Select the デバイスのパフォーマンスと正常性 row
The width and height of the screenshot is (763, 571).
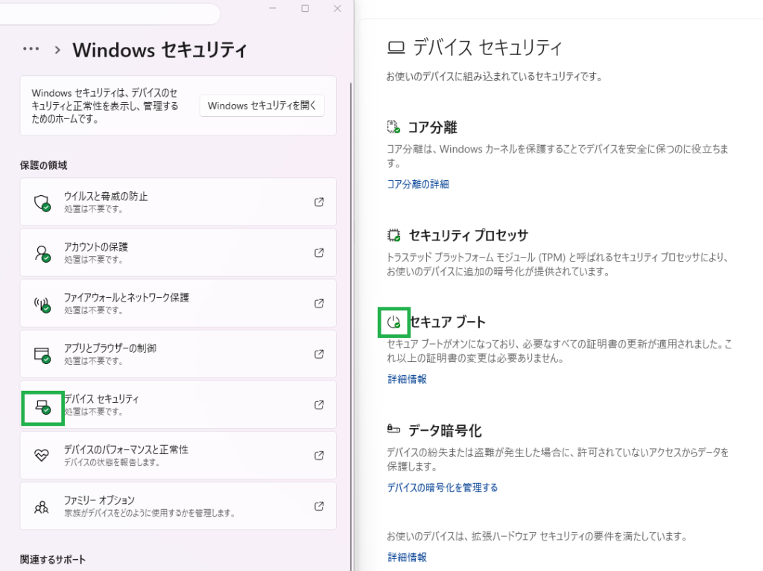(x=178, y=456)
